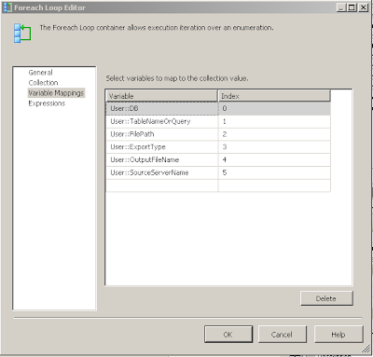The width and height of the screenshot is (373, 357).
Task: Click the empty new-row Index cell
Action: tap(274, 185)
